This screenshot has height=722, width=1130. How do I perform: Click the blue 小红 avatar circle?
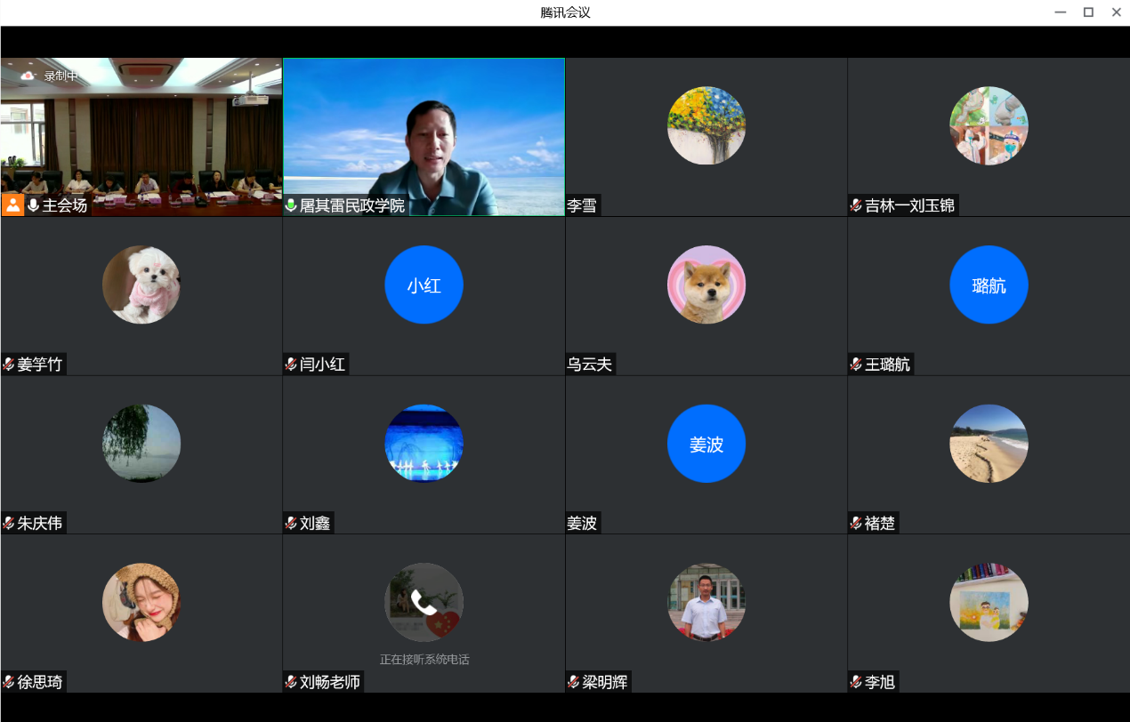click(x=424, y=285)
